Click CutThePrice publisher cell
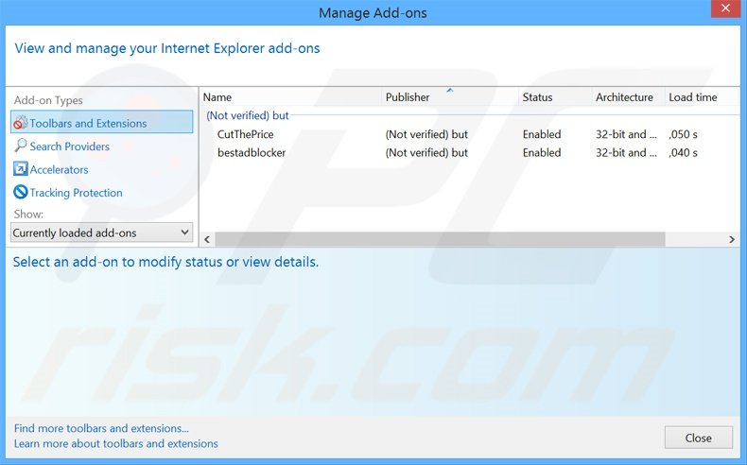The width and height of the screenshot is (747, 465). [426, 134]
